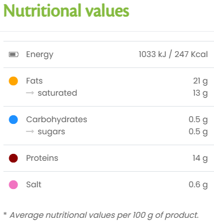Click the blue Carbohydrates dot
The height and width of the screenshot is (223, 214).
click(x=13, y=119)
